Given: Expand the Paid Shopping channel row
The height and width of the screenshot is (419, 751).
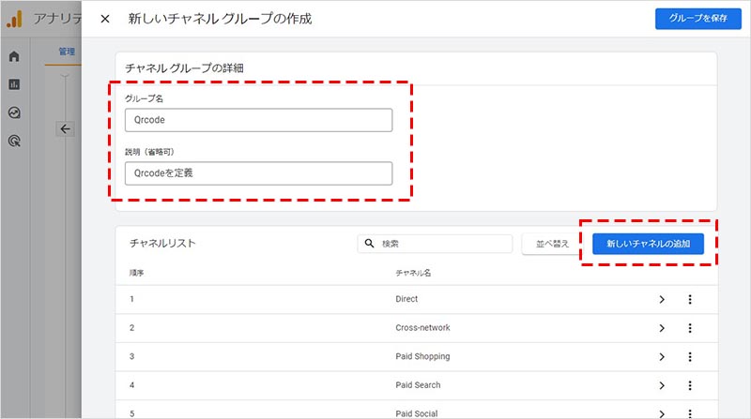Looking at the screenshot, I should [x=662, y=357].
